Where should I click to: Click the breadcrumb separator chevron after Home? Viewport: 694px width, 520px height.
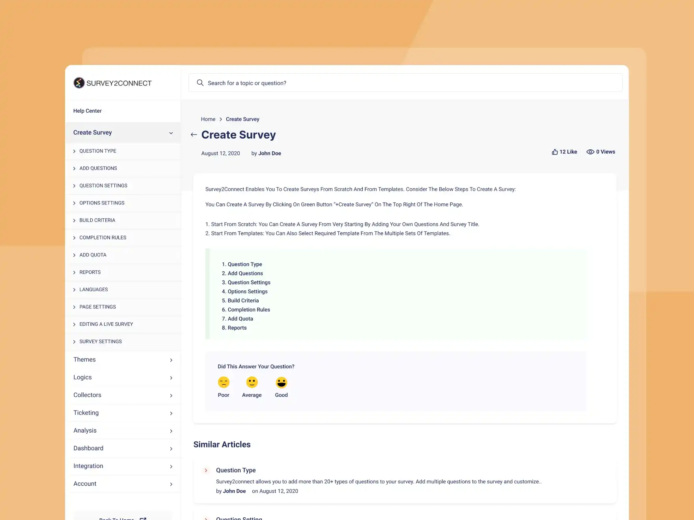coord(221,119)
